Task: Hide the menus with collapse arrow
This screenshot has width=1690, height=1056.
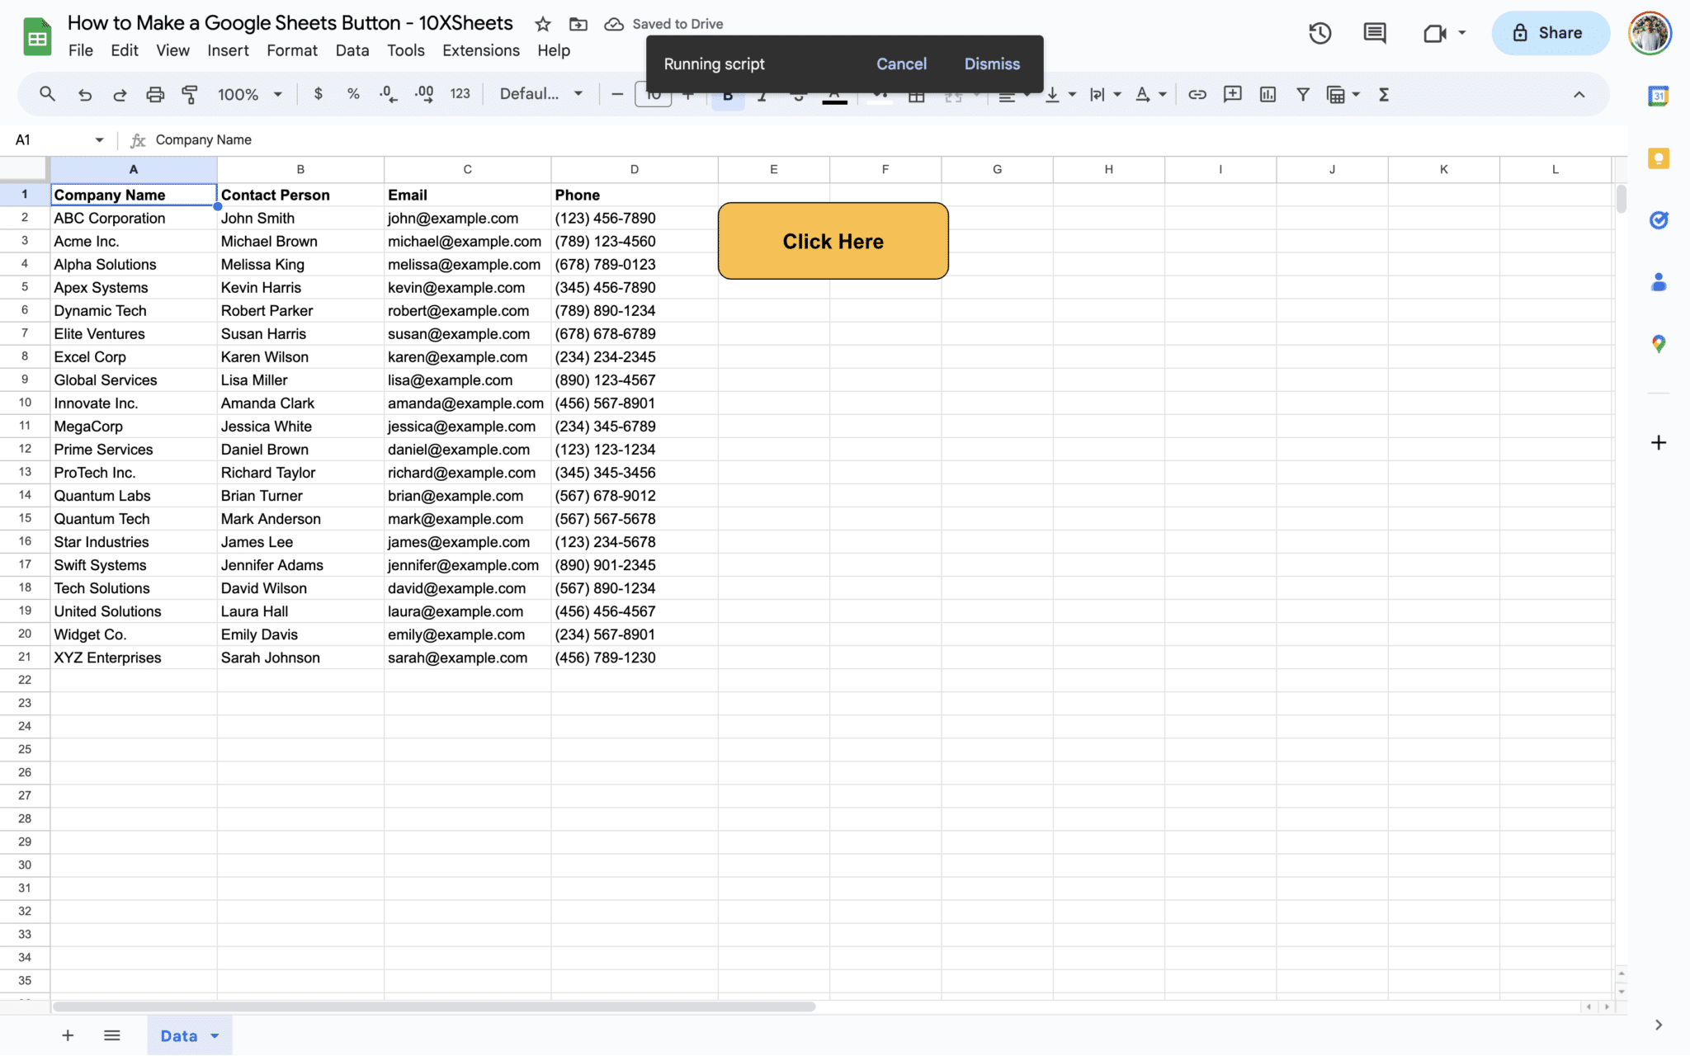Action: (x=1579, y=94)
